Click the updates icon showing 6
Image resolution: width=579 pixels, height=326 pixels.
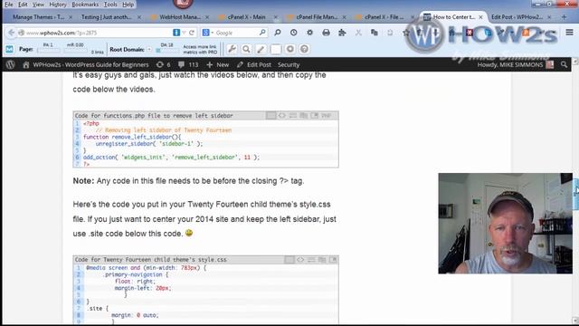click(x=163, y=64)
